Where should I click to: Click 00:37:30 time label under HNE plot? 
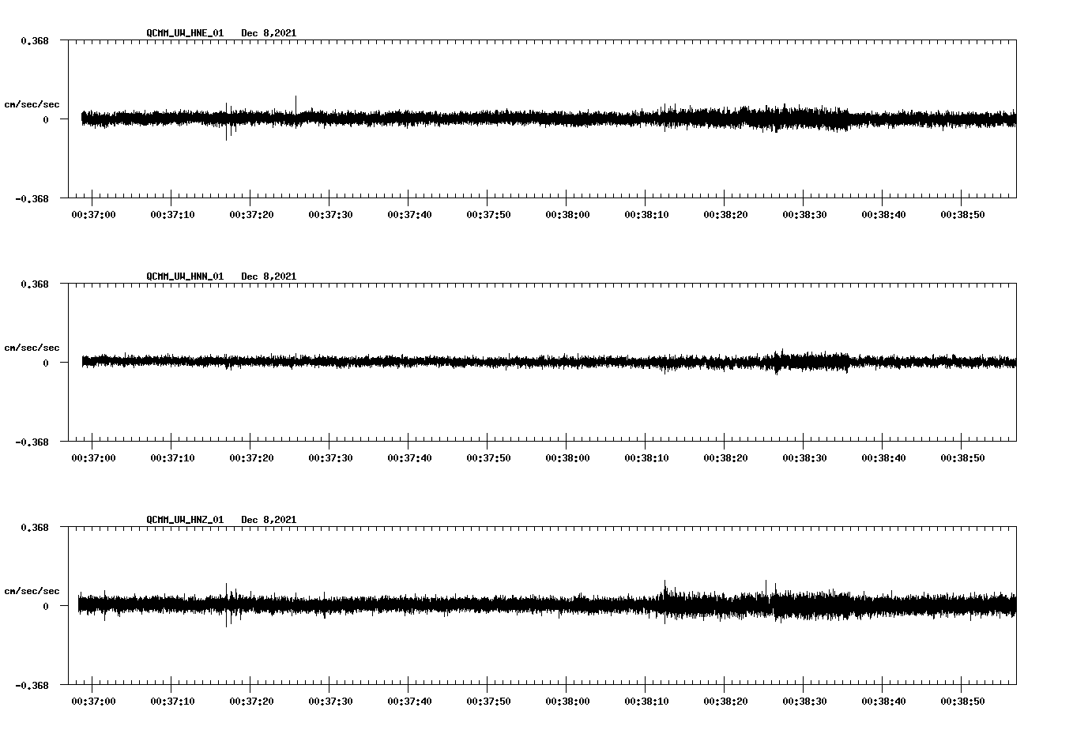[x=330, y=215]
